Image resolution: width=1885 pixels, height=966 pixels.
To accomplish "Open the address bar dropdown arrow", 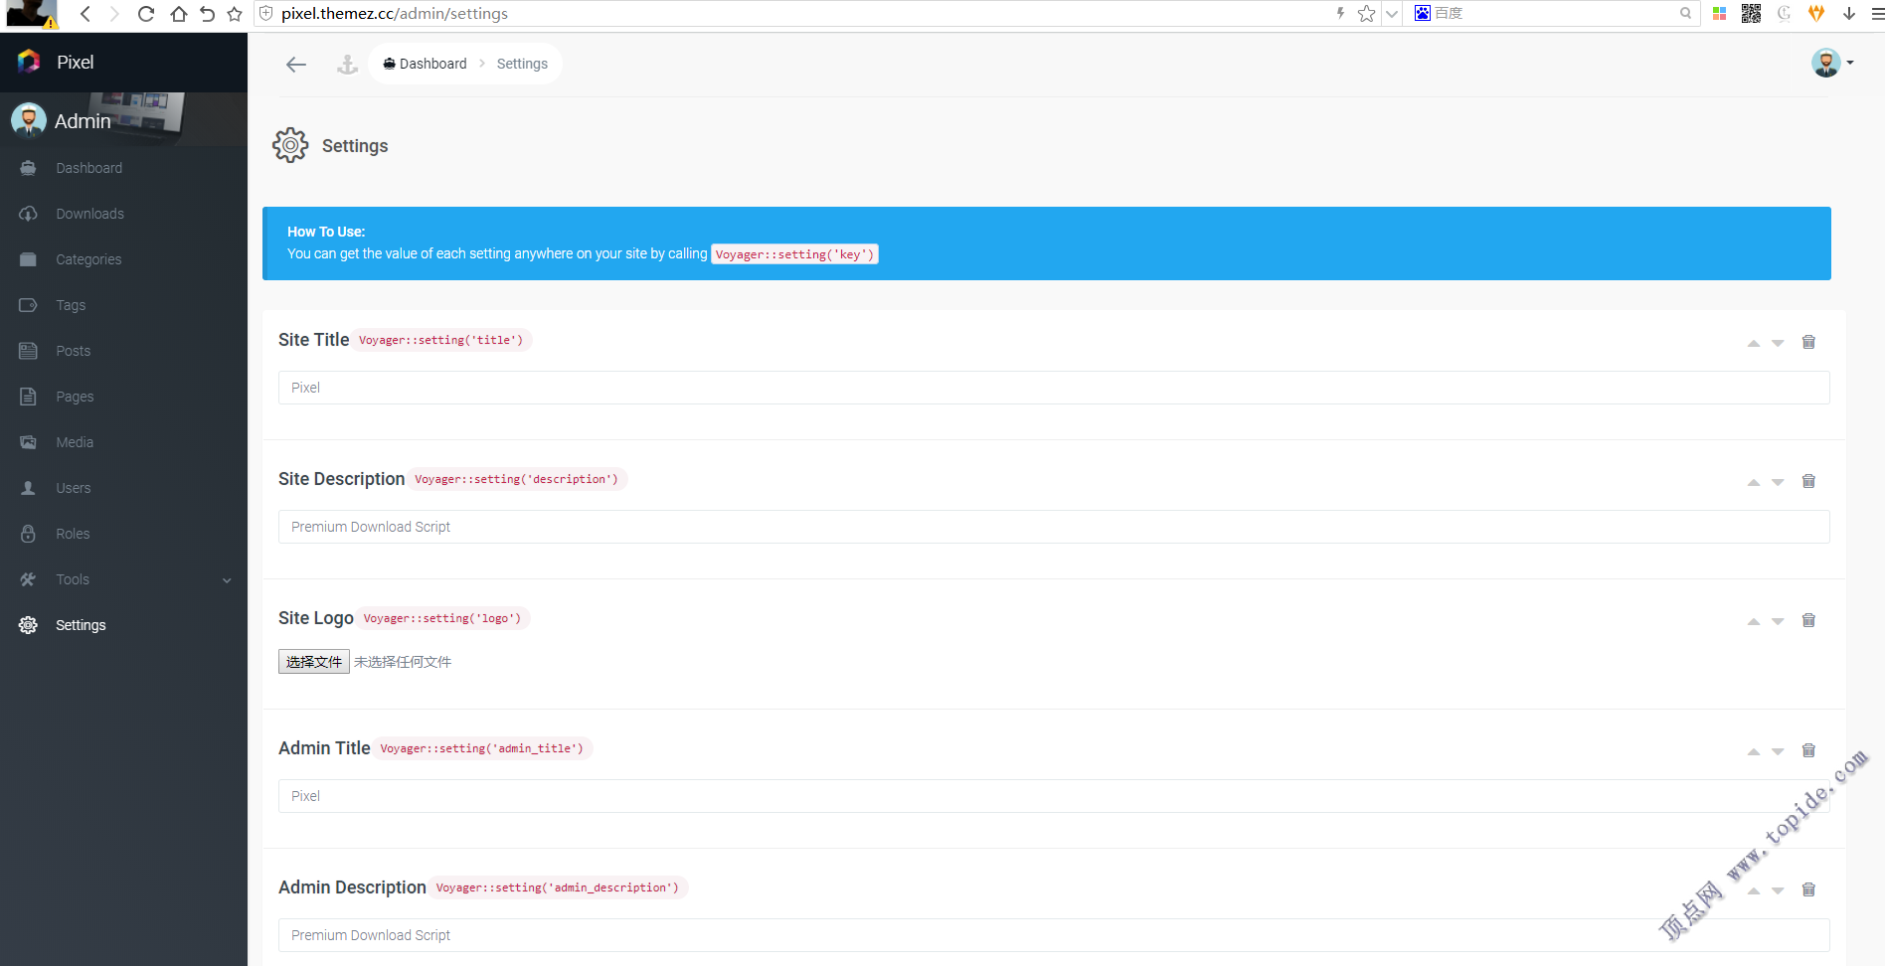I will point(1392,14).
